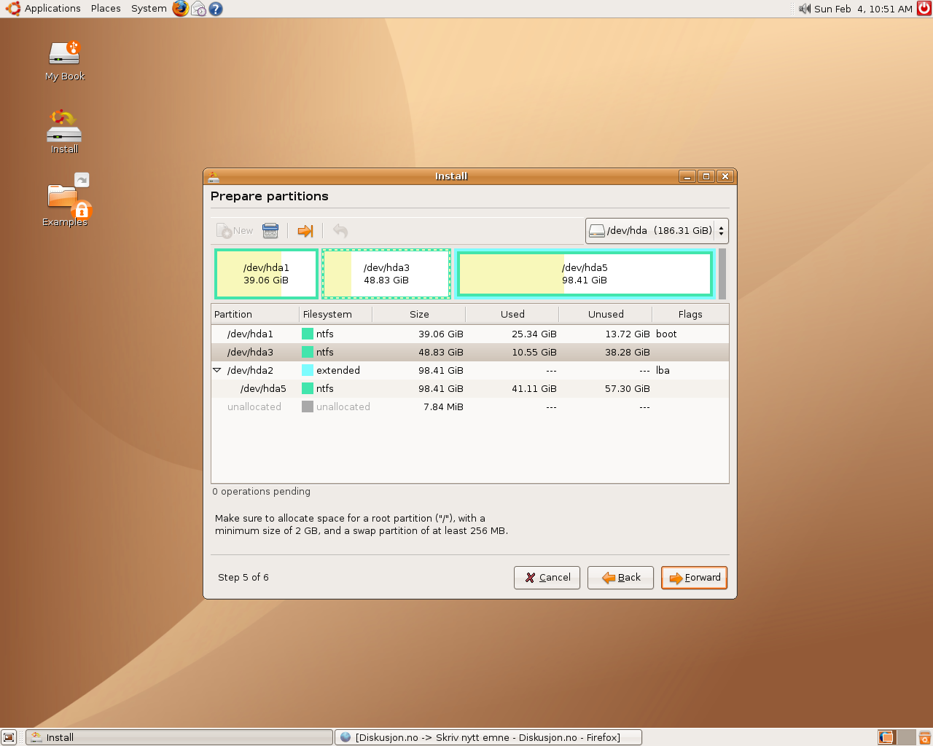Open the My Book desktop drive icon
The image size is (933, 746).
65,61
